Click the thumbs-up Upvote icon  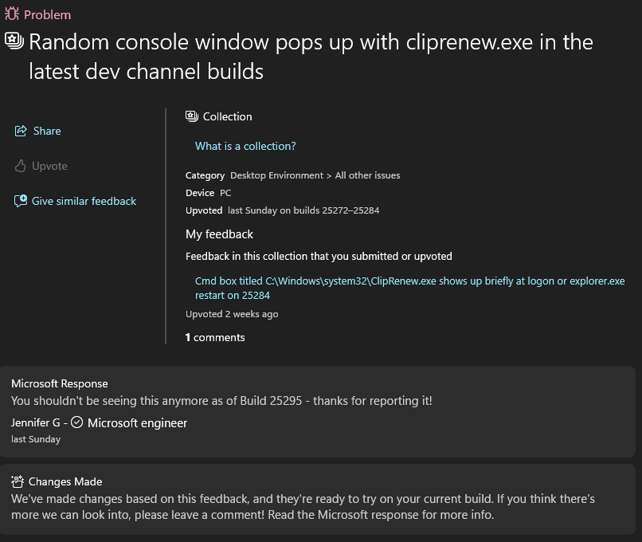coord(21,166)
